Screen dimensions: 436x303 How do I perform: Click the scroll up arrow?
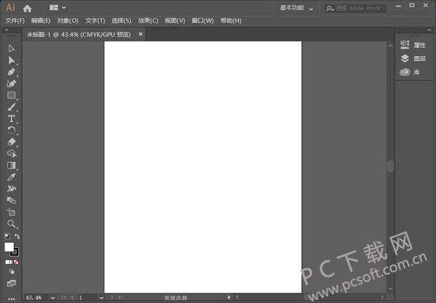(x=390, y=45)
